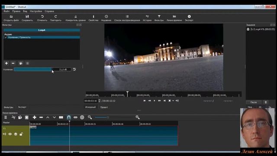
Task: Open timeline hamburger menu
Action: pos(6,117)
